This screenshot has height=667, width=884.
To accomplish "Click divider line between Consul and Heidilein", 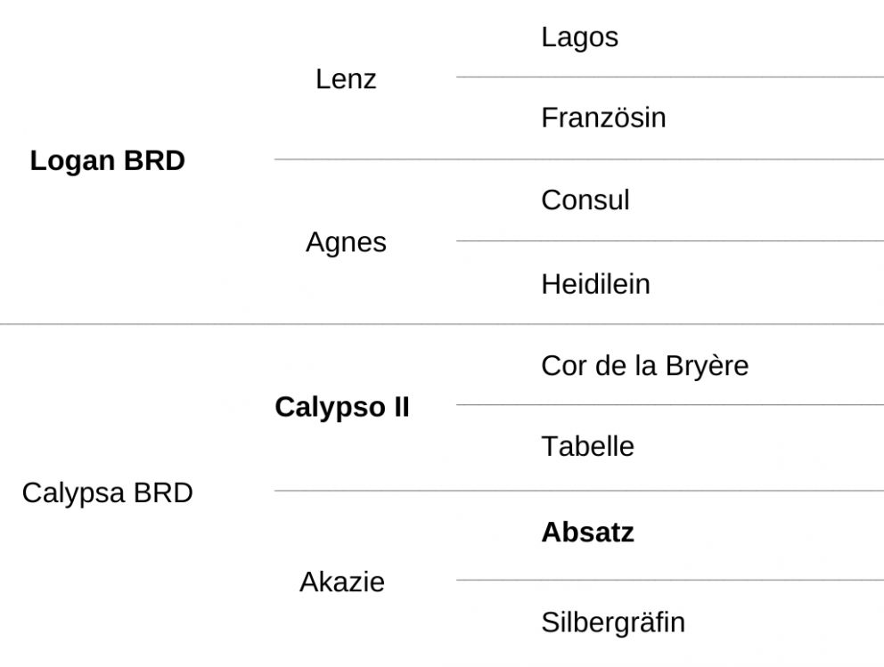I will 670,241.
